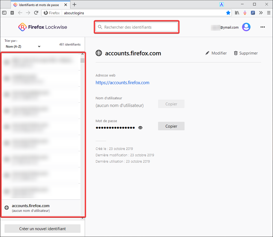Open the 'Trier par' sort dropdown
Viewport: 273px width, 237px height.
tap(23, 46)
